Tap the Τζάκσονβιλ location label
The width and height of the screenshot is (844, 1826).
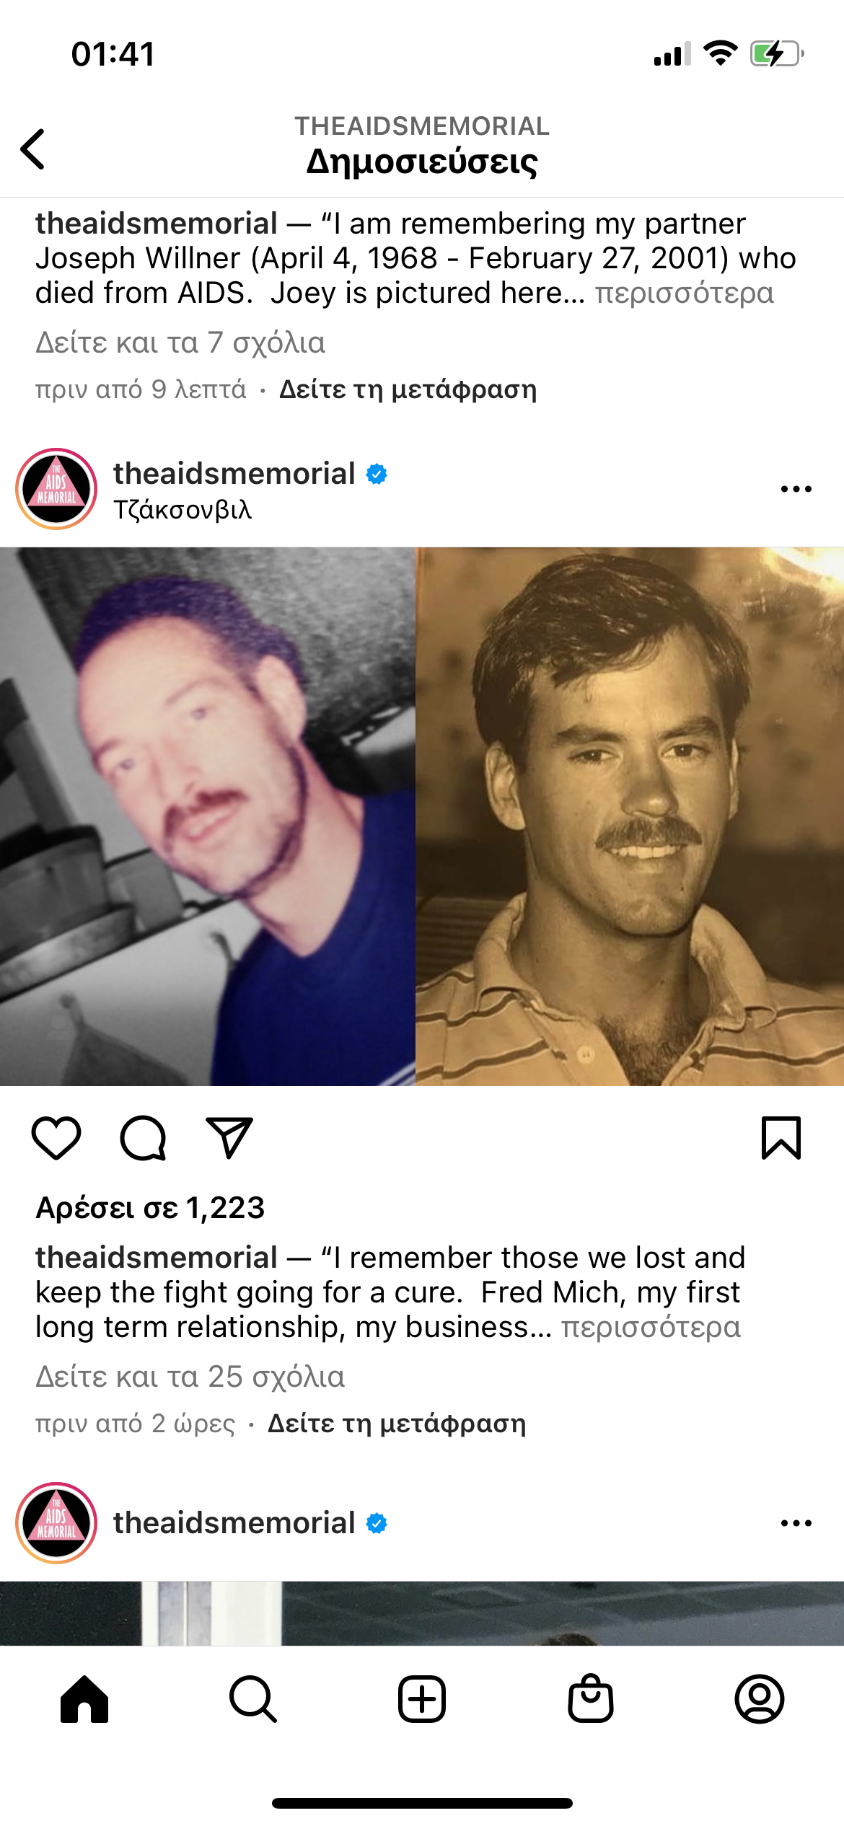click(183, 510)
